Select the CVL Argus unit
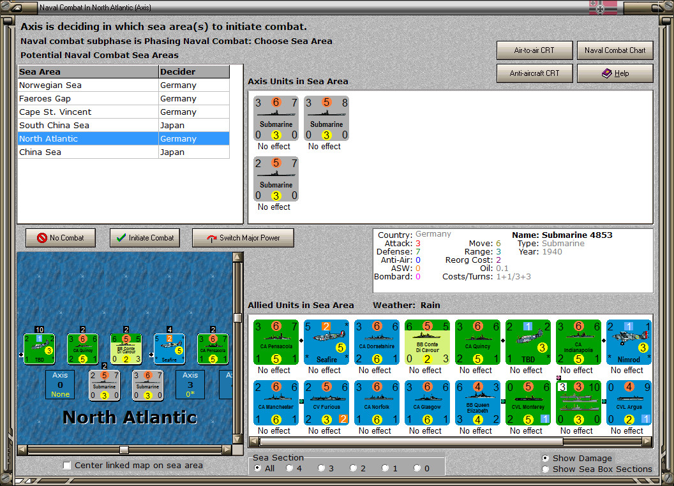Screen dimensions: 674x486 (629, 402)
